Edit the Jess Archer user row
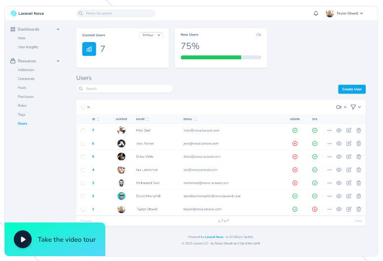 coord(349,143)
